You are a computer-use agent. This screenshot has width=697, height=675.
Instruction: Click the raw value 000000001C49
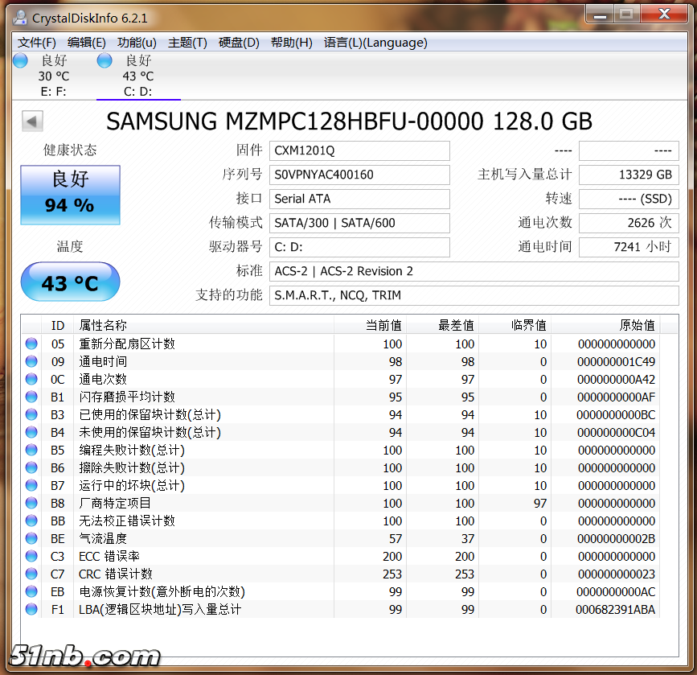tap(616, 362)
